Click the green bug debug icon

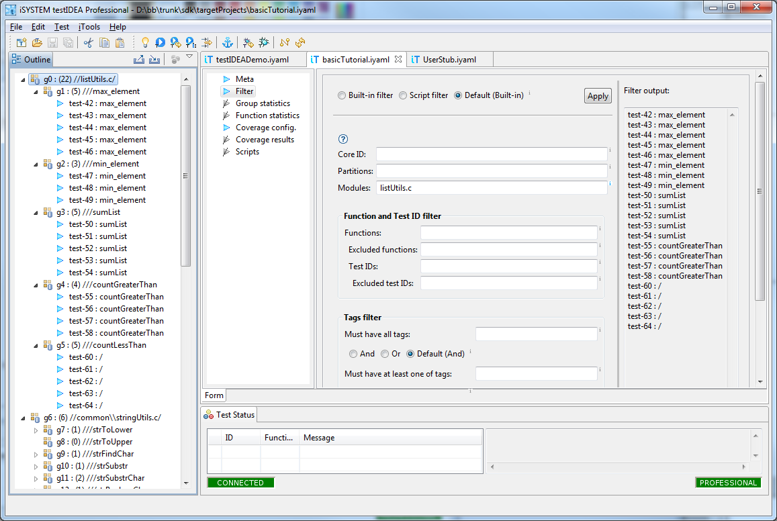pos(264,42)
